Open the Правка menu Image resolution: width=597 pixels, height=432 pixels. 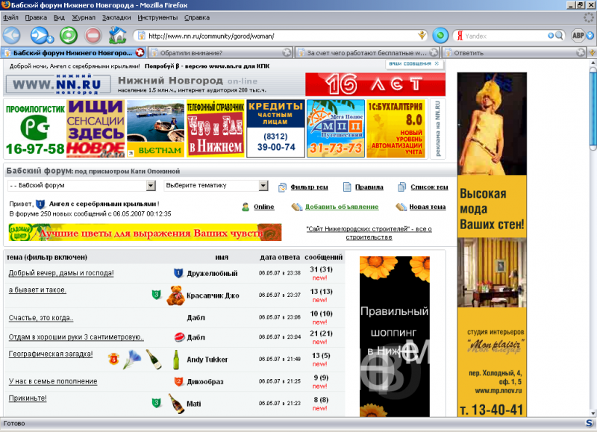coord(36,17)
